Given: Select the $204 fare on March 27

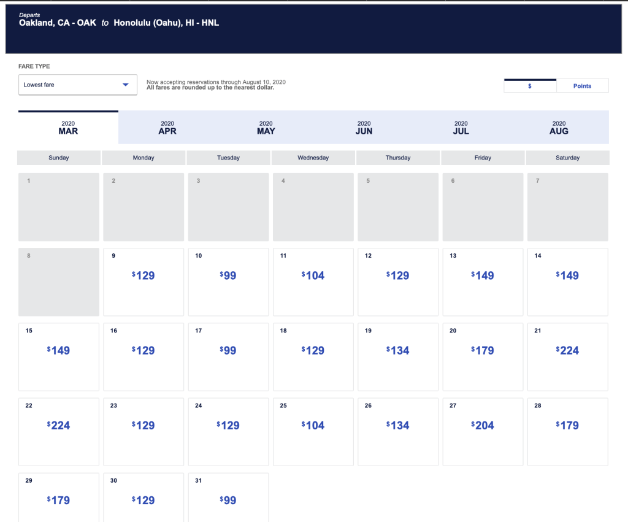Looking at the screenshot, I should click(483, 426).
